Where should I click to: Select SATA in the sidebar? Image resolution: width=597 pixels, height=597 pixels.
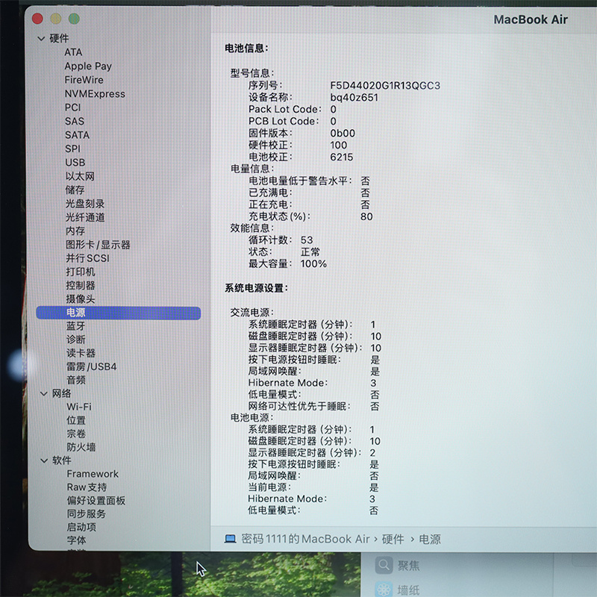click(x=78, y=135)
